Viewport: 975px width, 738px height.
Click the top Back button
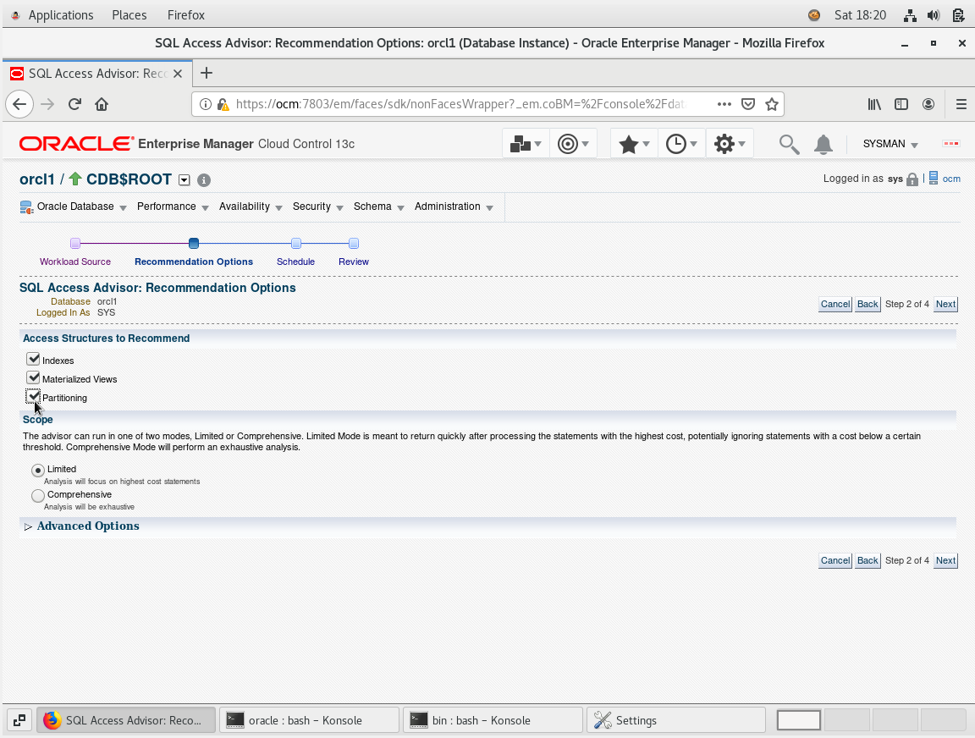(x=868, y=304)
